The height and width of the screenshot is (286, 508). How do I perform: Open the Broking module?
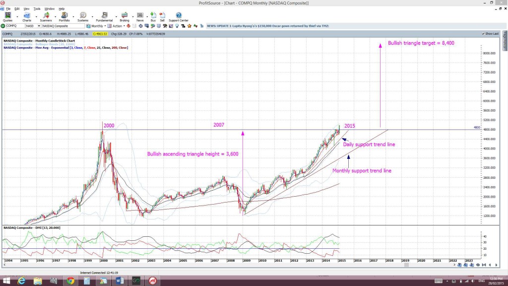click(125, 16)
